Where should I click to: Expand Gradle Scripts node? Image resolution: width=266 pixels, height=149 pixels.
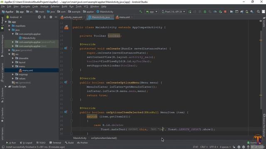(x=6, y=87)
